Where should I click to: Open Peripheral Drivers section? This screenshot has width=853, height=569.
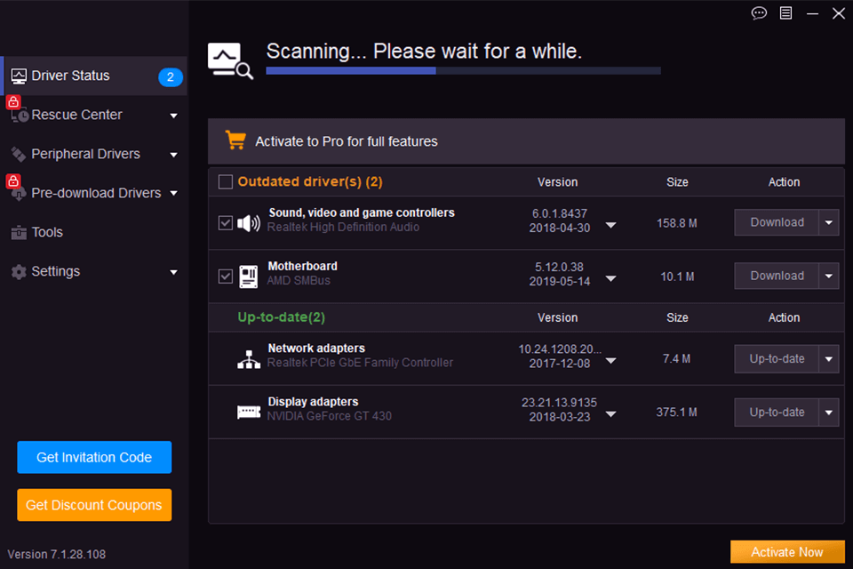click(86, 154)
